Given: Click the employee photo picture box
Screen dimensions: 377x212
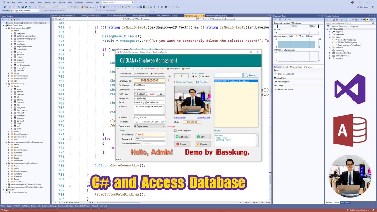Looking at the screenshot, I should 192,101.
